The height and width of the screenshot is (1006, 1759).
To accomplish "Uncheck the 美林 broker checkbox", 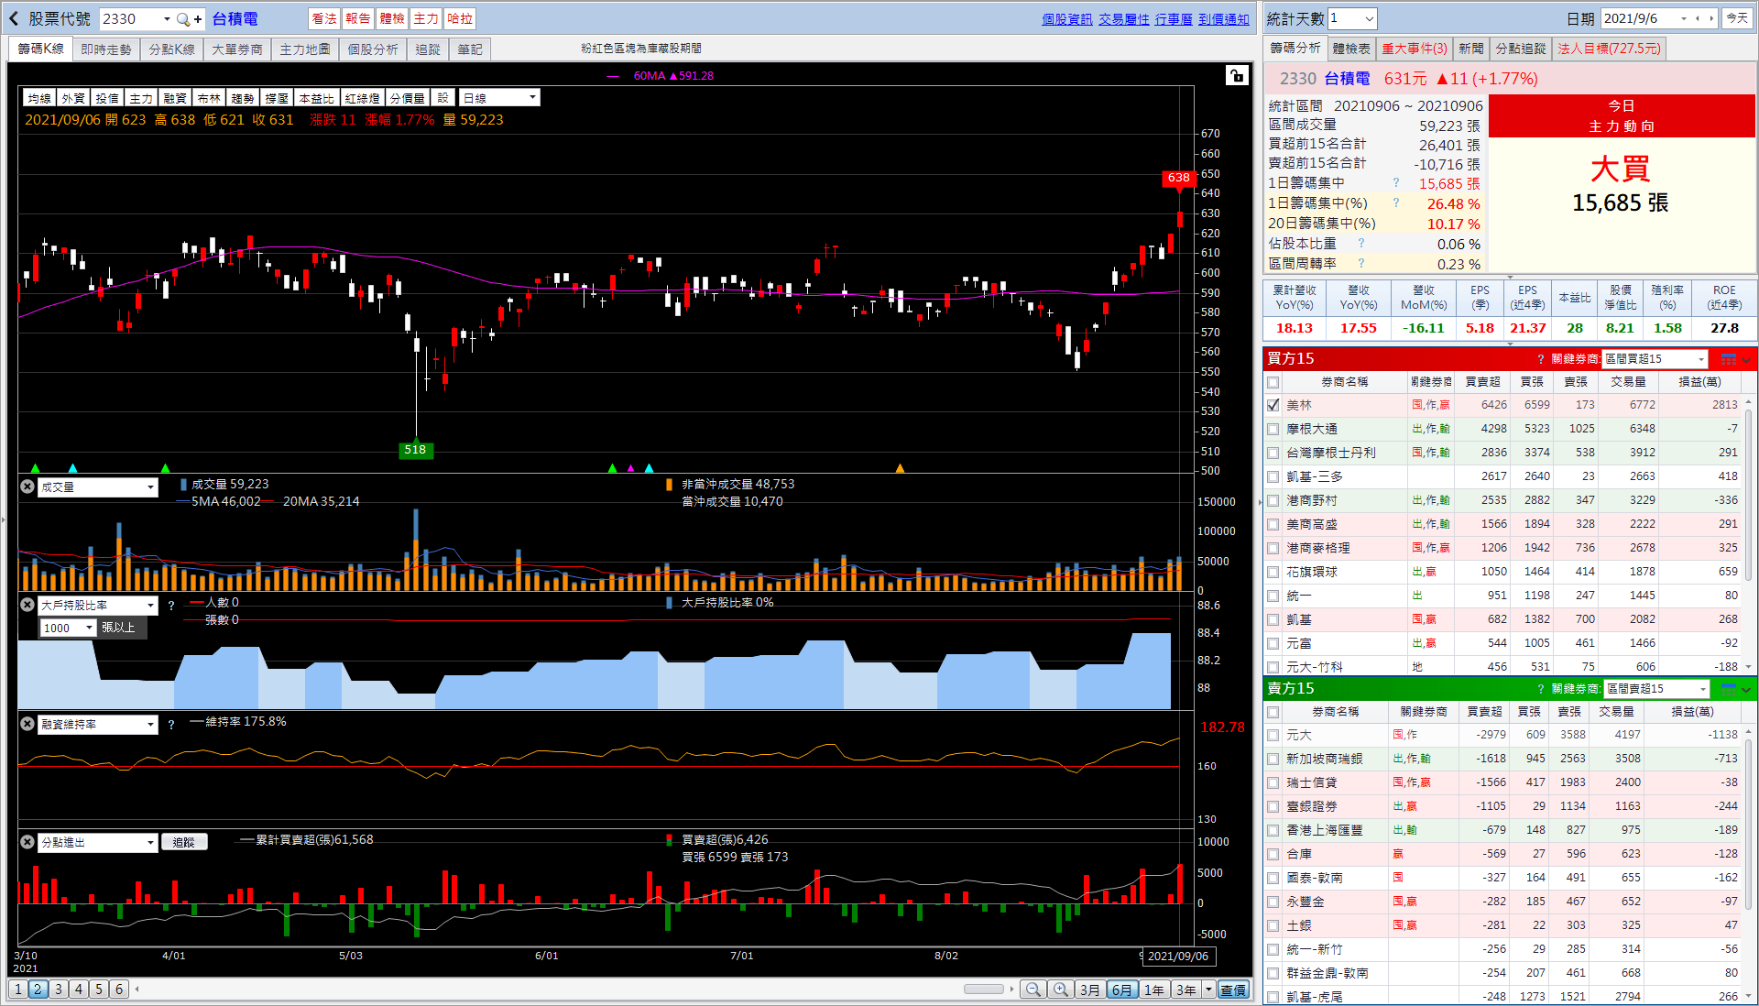I will (1273, 405).
